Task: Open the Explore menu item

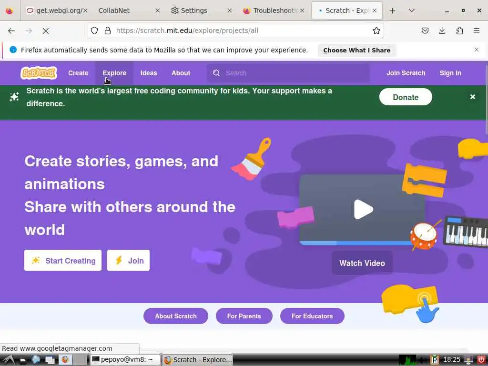Action: point(114,73)
